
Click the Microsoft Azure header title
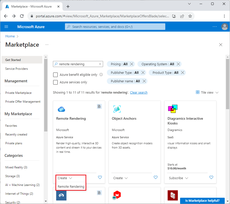tap(31, 27)
